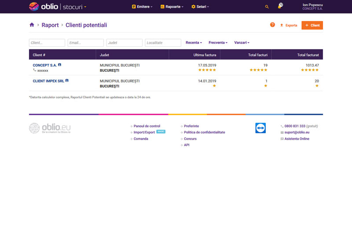Open the search magnifier icon
Viewport: 352px width, 241px height.
[x=267, y=7]
